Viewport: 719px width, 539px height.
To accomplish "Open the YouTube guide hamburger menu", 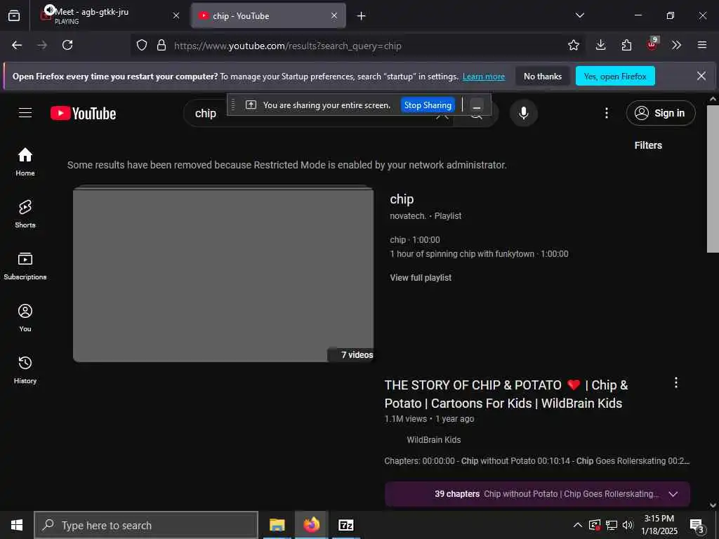I will coord(25,113).
